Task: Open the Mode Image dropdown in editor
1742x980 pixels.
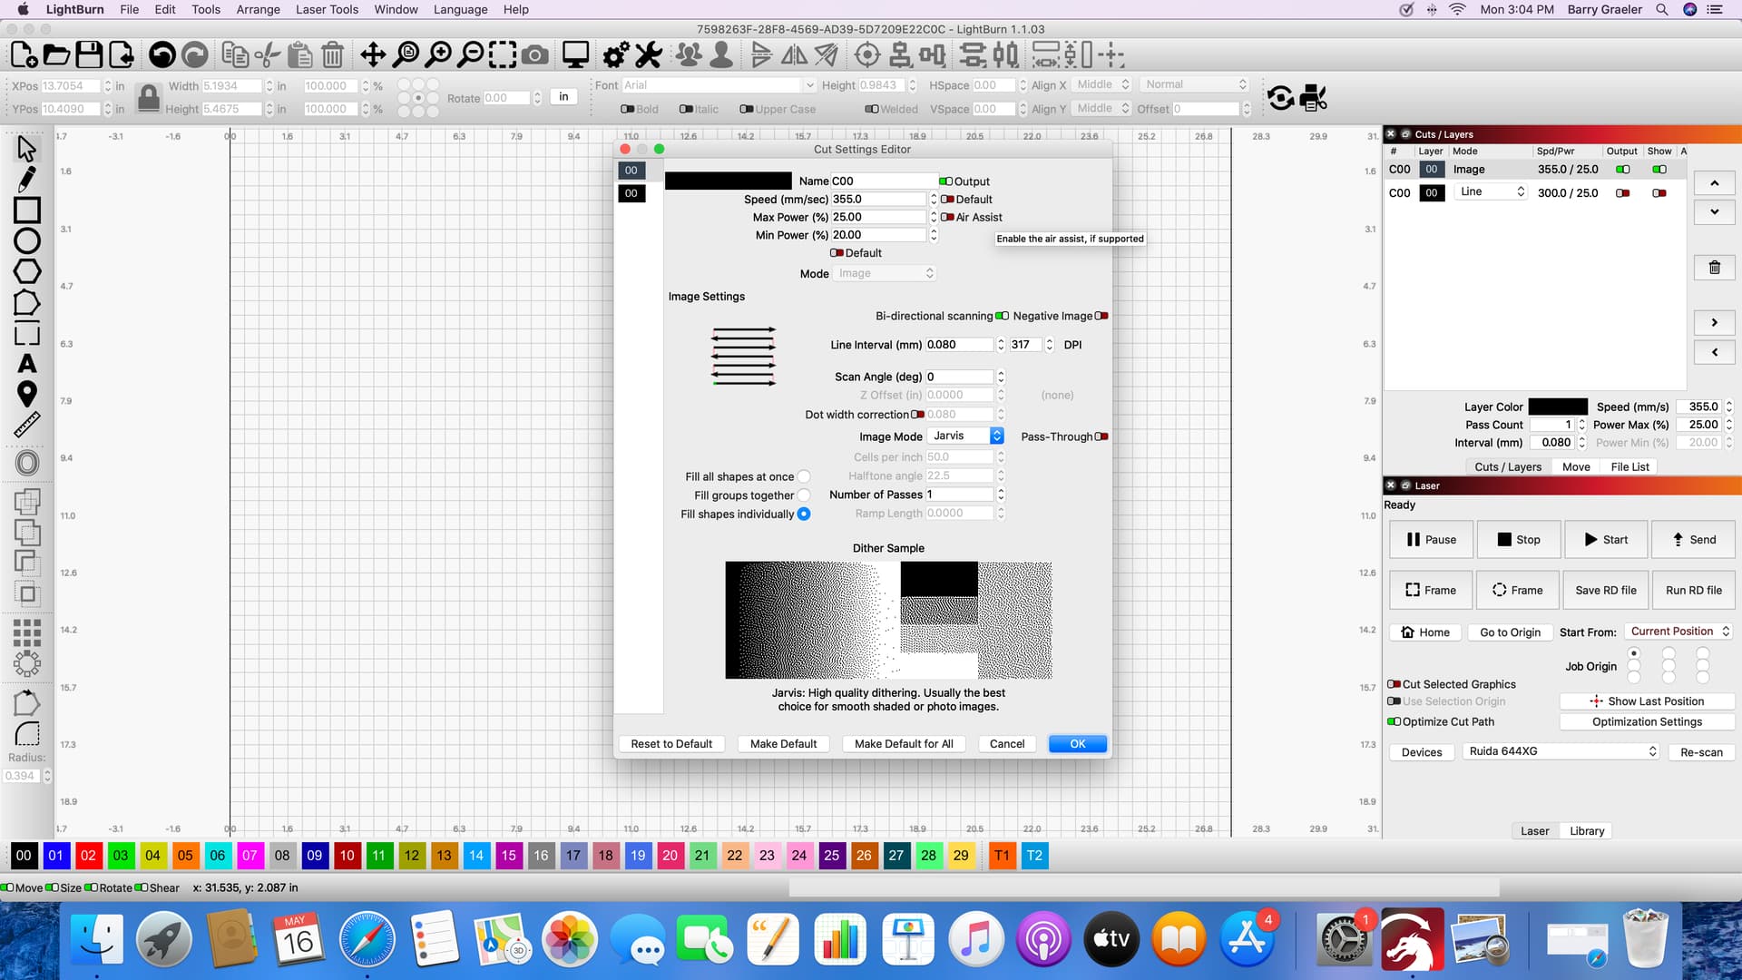Action: [x=884, y=273]
